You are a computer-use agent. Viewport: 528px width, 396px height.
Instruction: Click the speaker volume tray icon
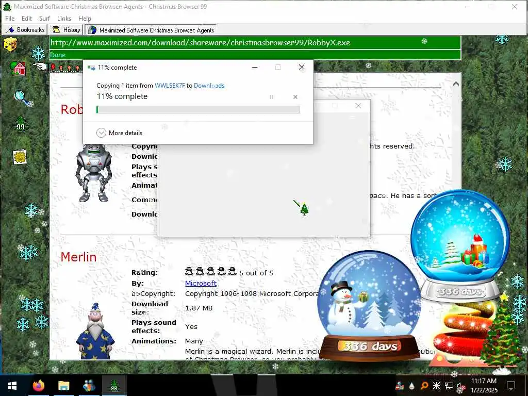(459, 387)
